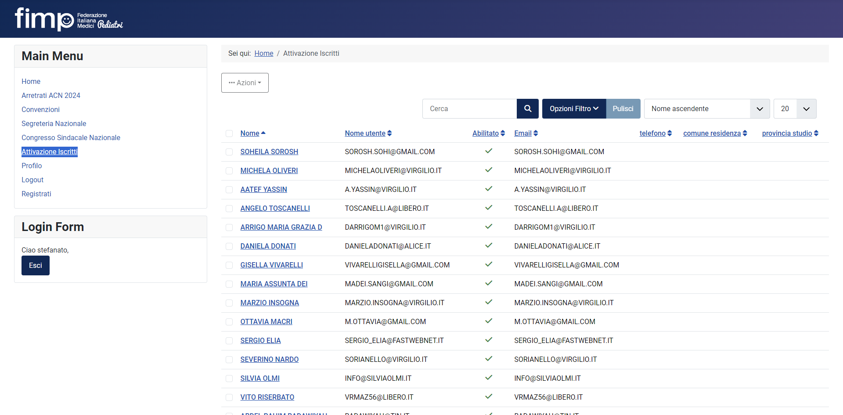Click the enabled checkmark for OTTAVIA MACRI

[489, 321]
